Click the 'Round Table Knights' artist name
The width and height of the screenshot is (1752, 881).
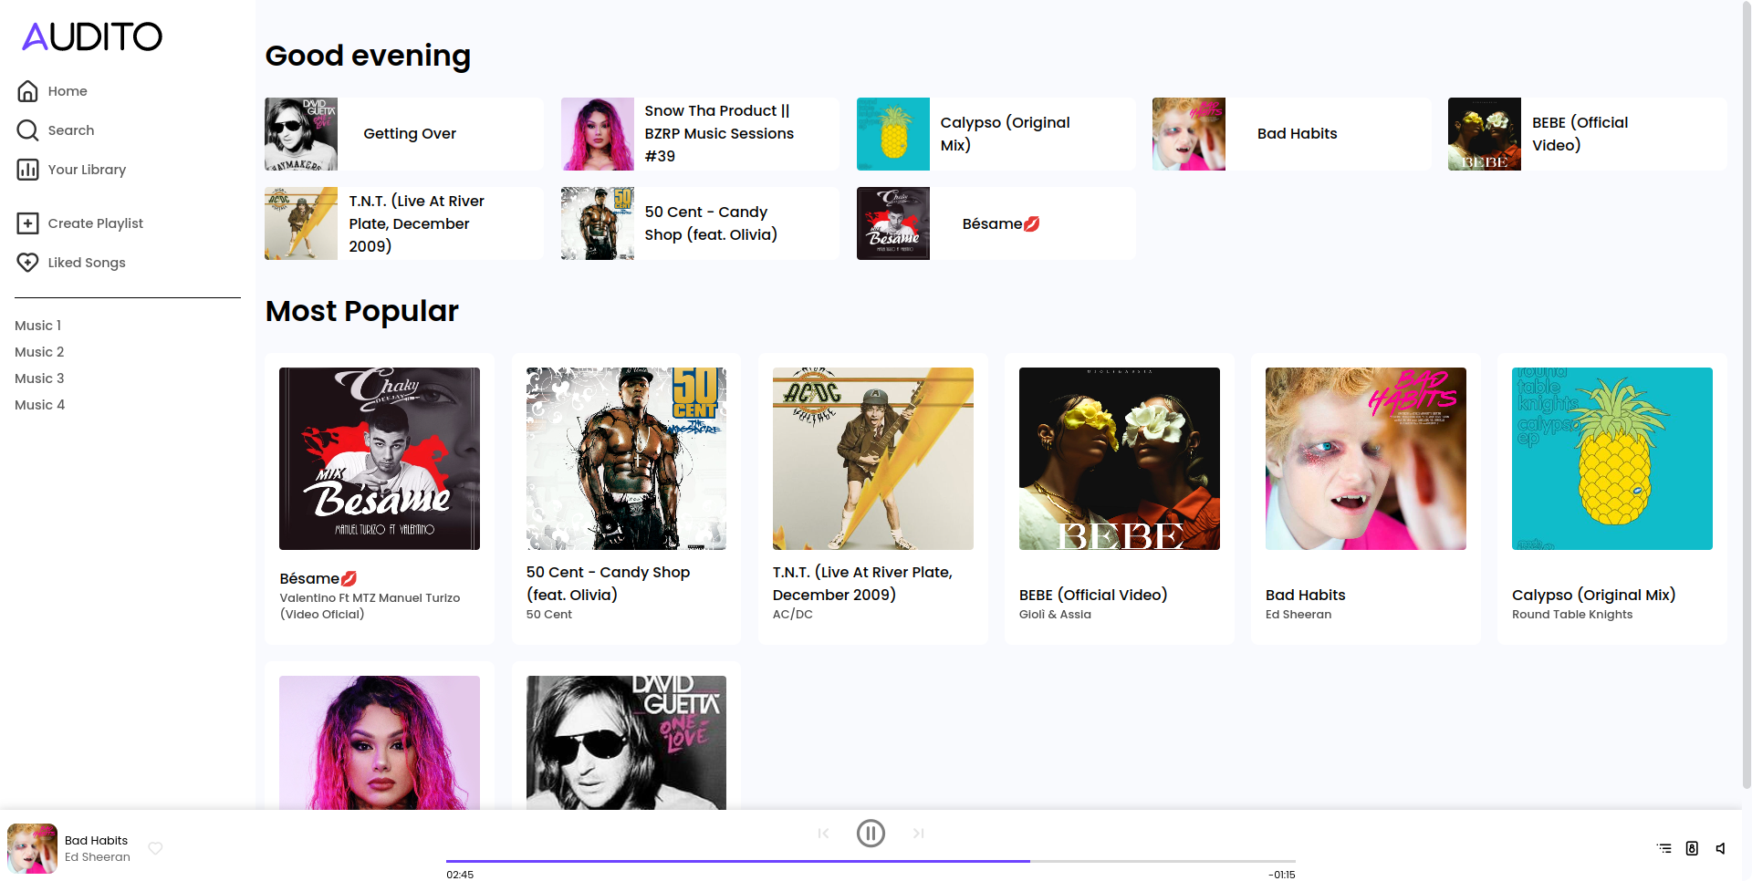pyautogui.click(x=1571, y=615)
